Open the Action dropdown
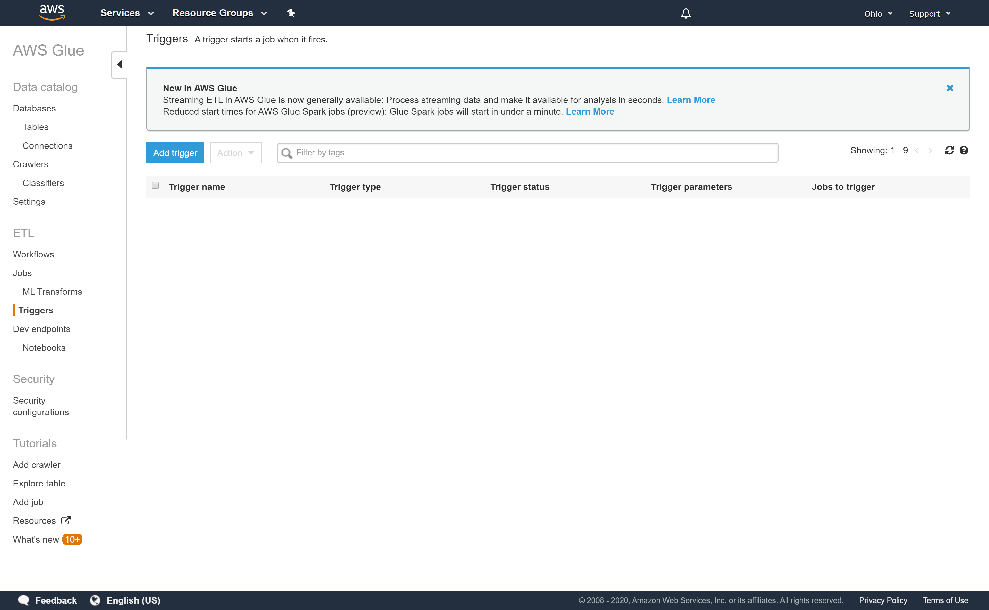 [x=235, y=153]
